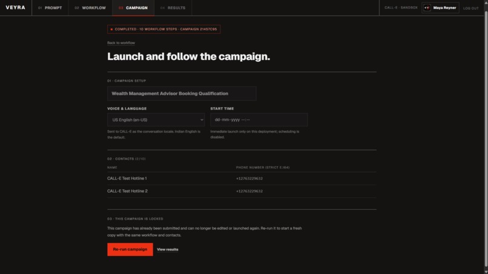The image size is (488, 274).
Task: Click the CALL-E Sandbox label
Action: [x=401, y=8]
